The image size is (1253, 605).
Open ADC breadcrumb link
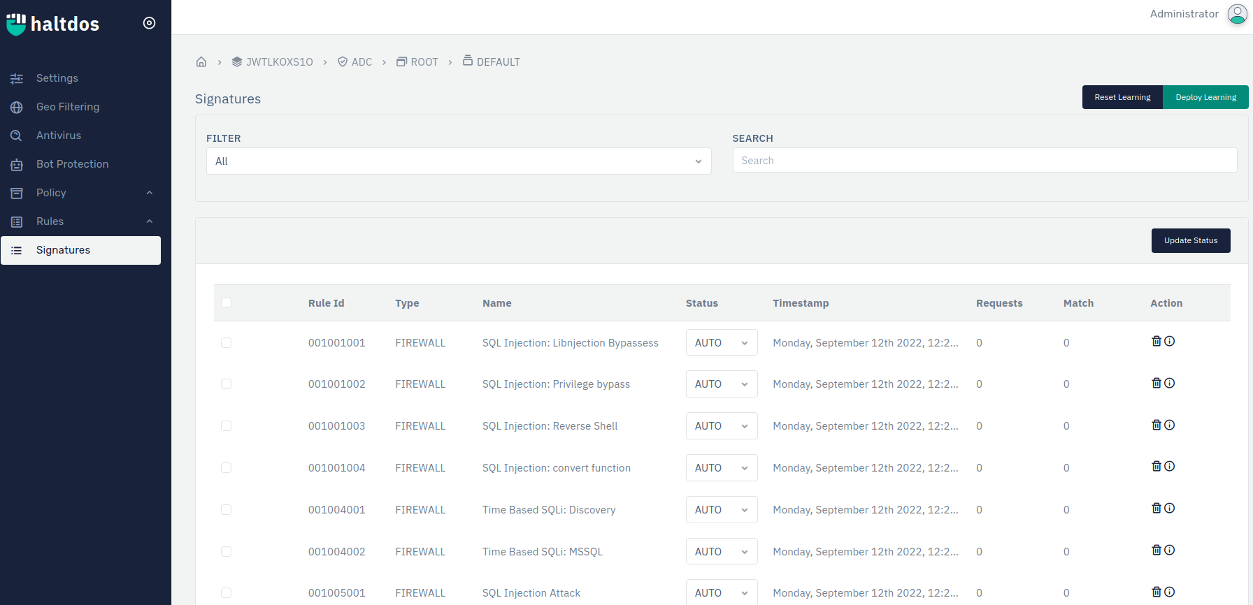pos(355,61)
